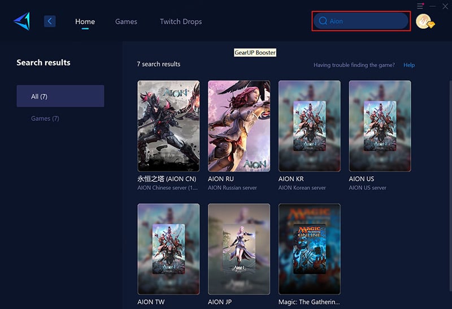This screenshot has width=452, height=309.
Task: Open the AION KR game cover
Action: (x=309, y=126)
